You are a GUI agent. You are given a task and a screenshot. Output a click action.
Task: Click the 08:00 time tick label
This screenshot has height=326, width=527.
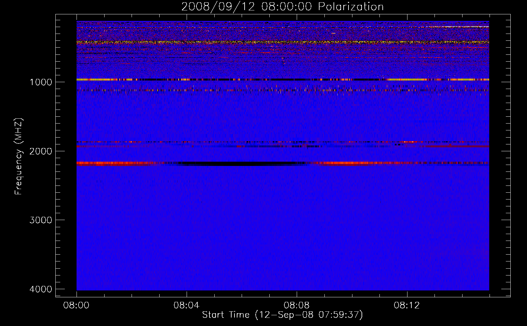pyautogui.click(x=77, y=305)
